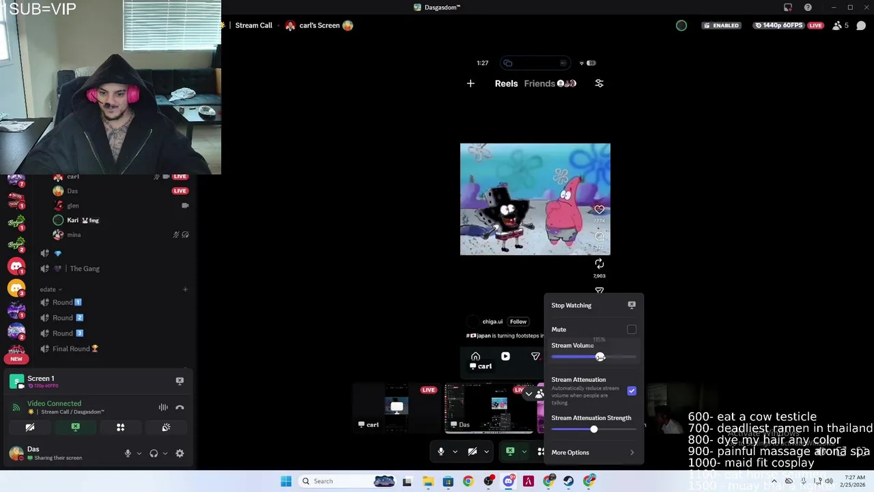Click ENABLED badge in stream header
The height and width of the screenshot is (492, 874).
point(721,25)
